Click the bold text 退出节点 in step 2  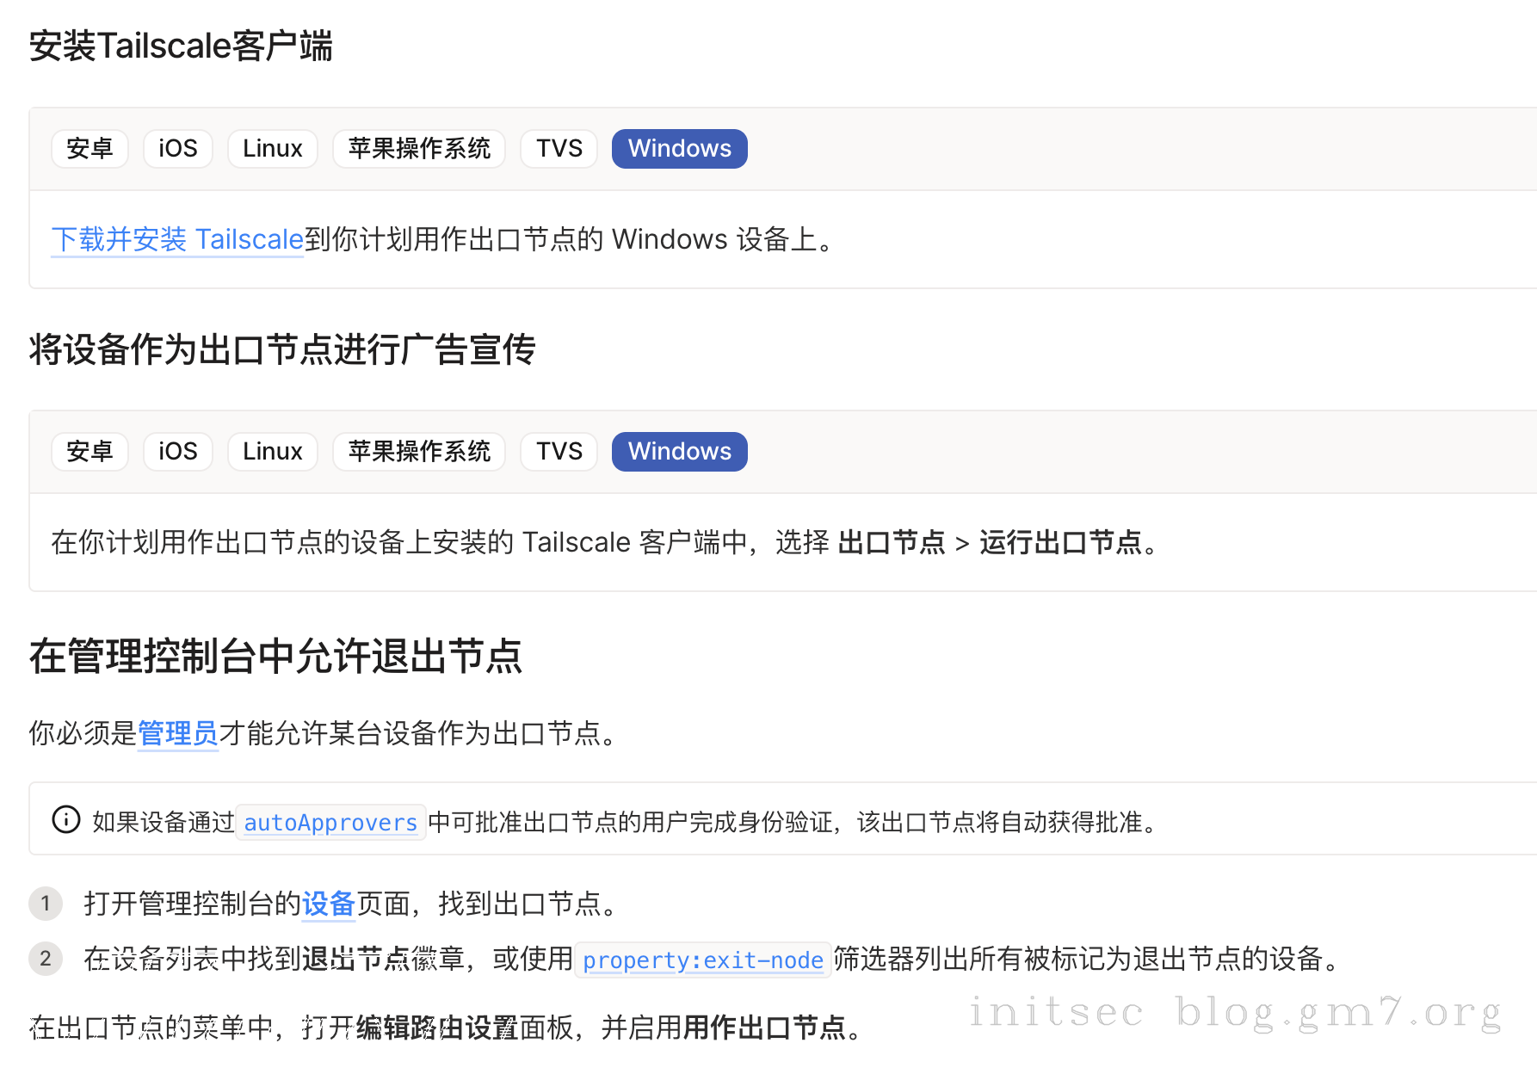[356, 959]
